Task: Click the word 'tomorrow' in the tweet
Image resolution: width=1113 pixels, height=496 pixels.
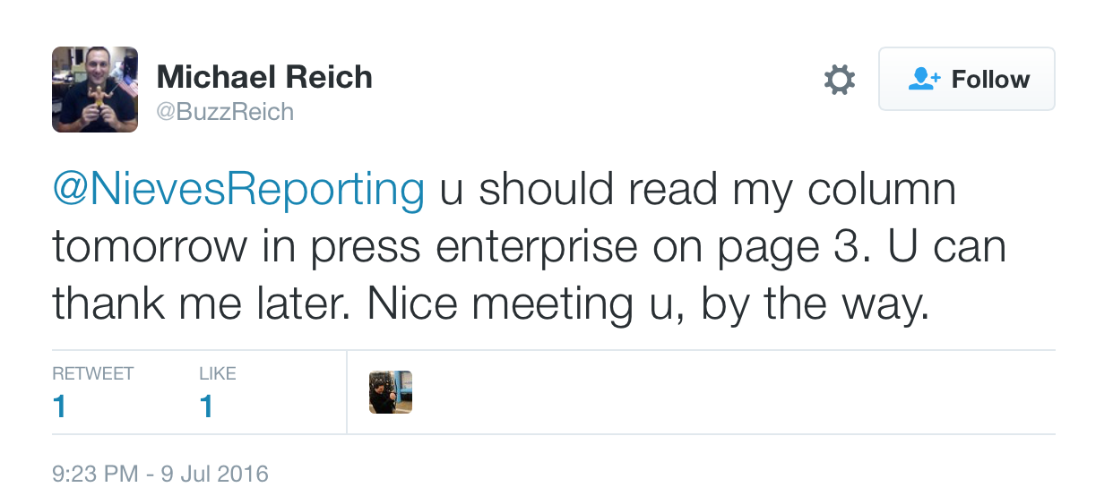Action: [x=150, y=248]
